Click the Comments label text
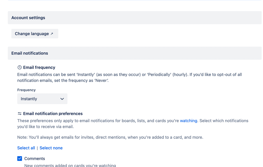 tap(35, 158)
